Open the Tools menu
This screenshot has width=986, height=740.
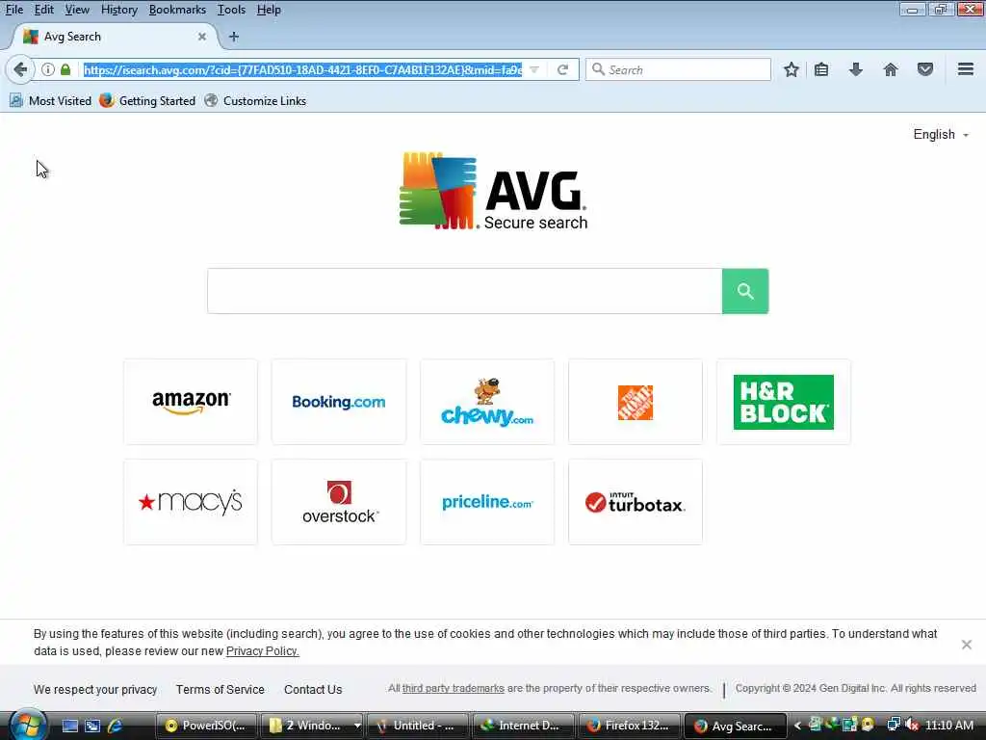pos(231,10)
